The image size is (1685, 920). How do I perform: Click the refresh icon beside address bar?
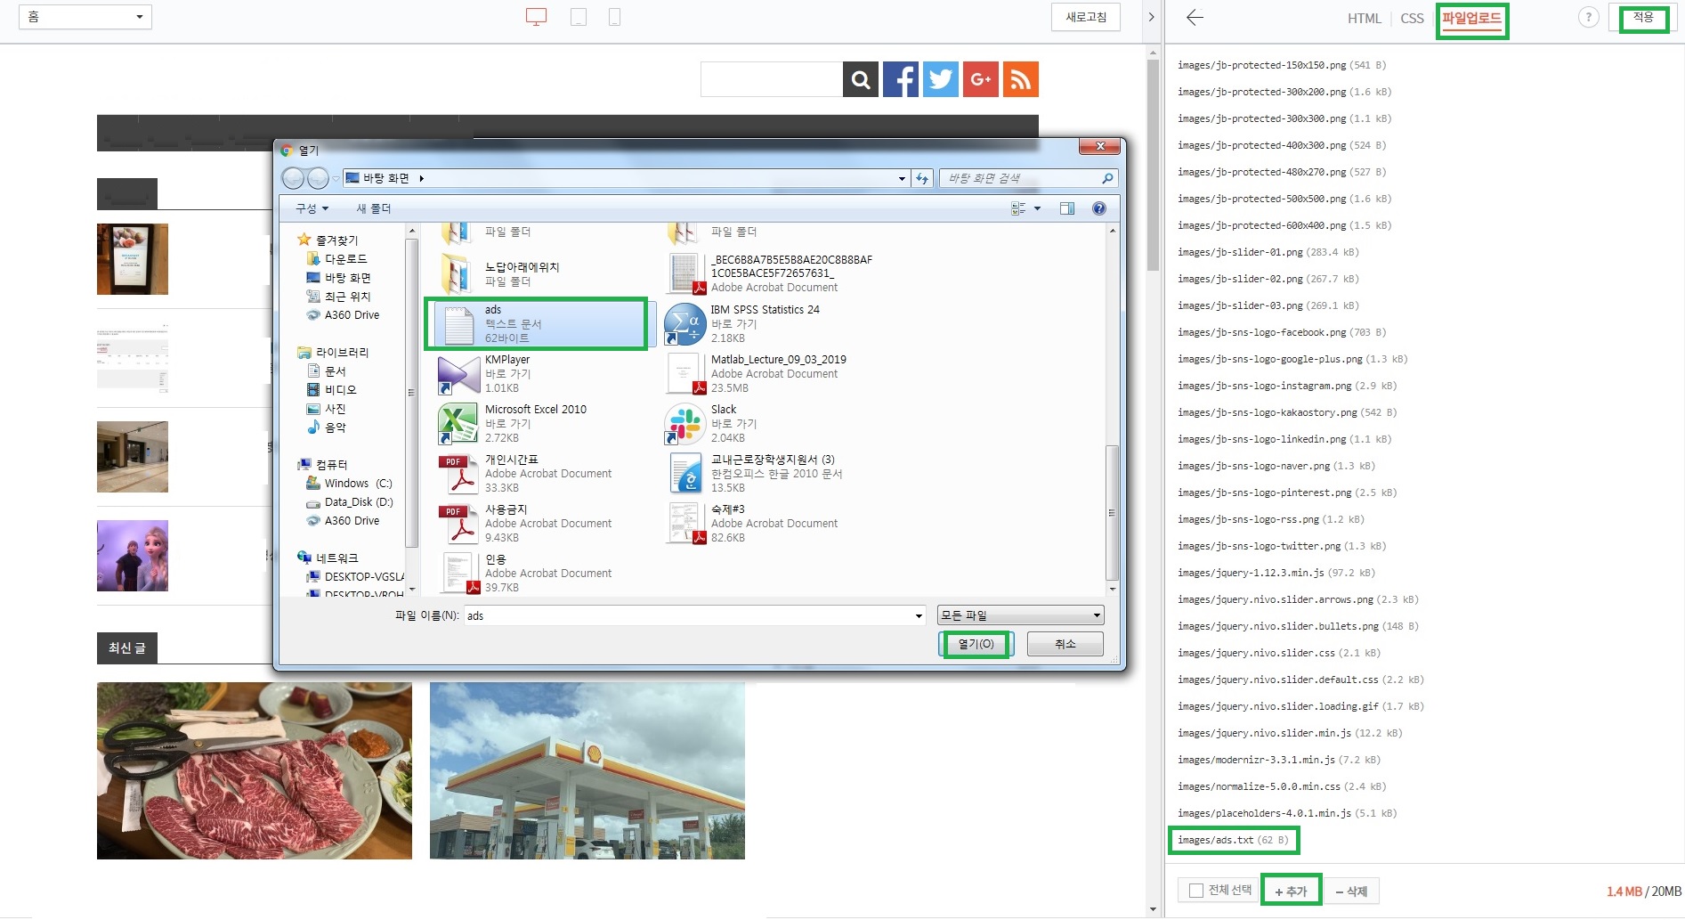click(x=922, y=178)
